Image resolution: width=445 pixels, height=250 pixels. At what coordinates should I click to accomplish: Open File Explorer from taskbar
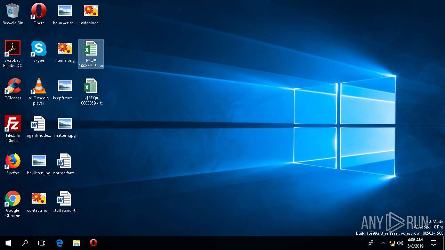[76, 243]
